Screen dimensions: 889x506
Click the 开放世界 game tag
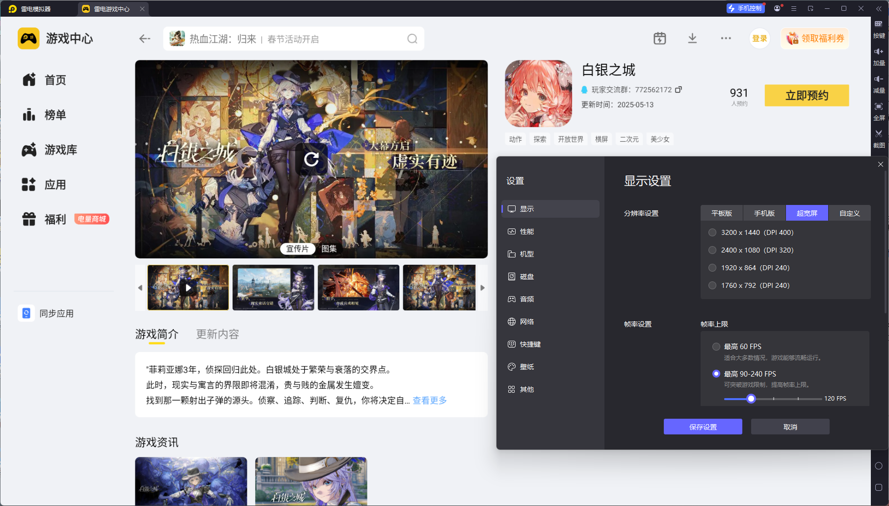coord(571,139)
